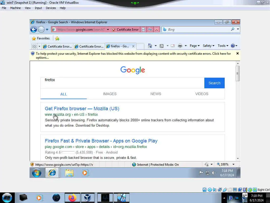This screenshot has height=203, width=270.
Task: Select the NEWS results tab
Action: 156,94
